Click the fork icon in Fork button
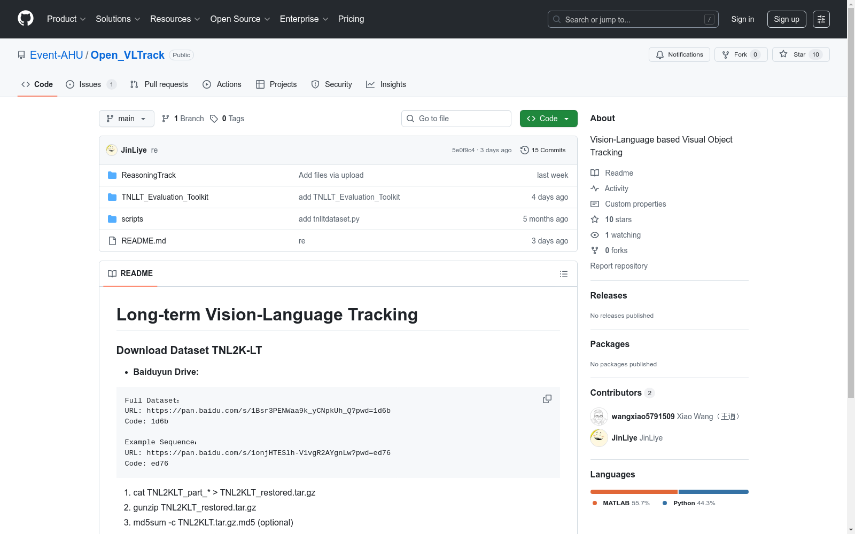This screenshot has width=855, height=534. click(x=726, y=54)
